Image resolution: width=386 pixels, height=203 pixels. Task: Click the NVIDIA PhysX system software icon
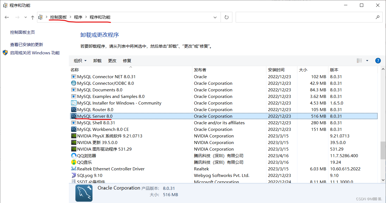coord(74,136)
